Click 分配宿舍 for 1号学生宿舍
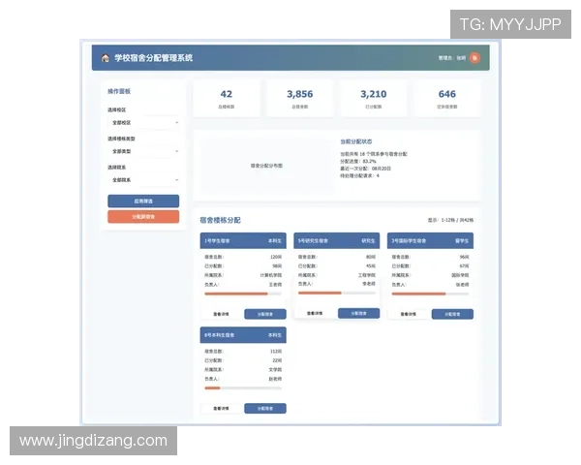The width and height of the screenshot is (581, 465). click(x=264, y=314)
